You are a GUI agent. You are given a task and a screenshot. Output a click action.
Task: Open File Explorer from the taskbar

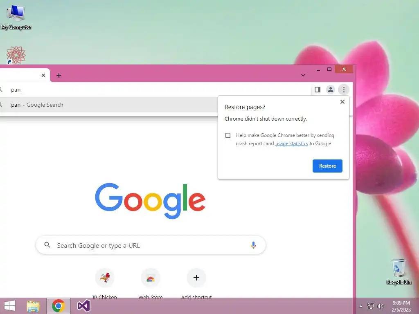tap(34, 306)
